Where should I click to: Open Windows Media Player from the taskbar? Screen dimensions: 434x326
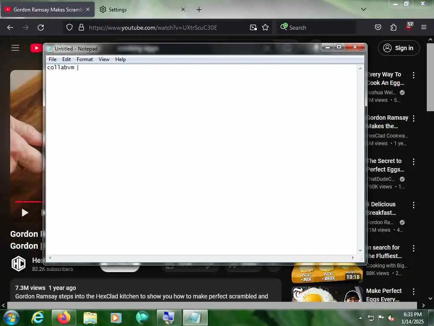[116, 318]
